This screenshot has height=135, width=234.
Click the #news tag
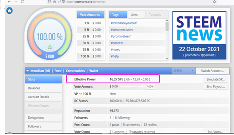click(x=115, y=50)
